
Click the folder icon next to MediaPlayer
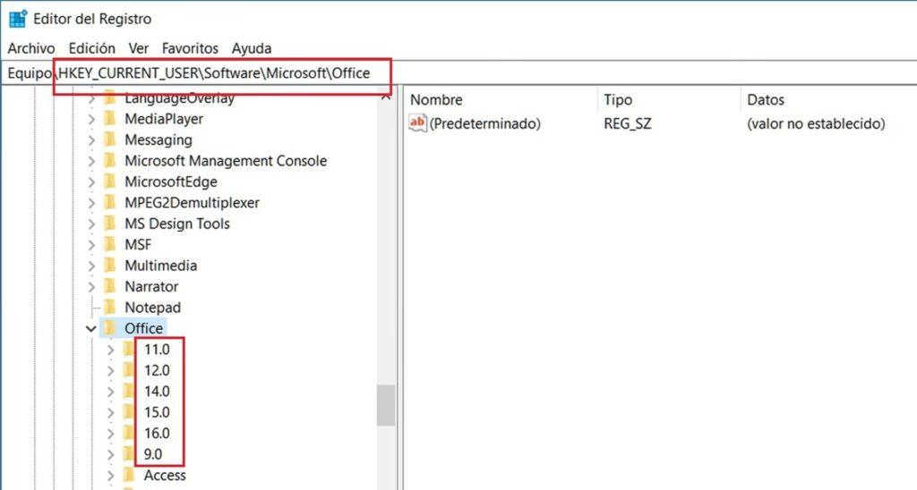click(x=110, y=119)
